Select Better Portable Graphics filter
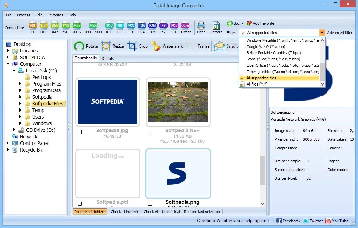Screen dimensions: 358x228 click(279, 53)
